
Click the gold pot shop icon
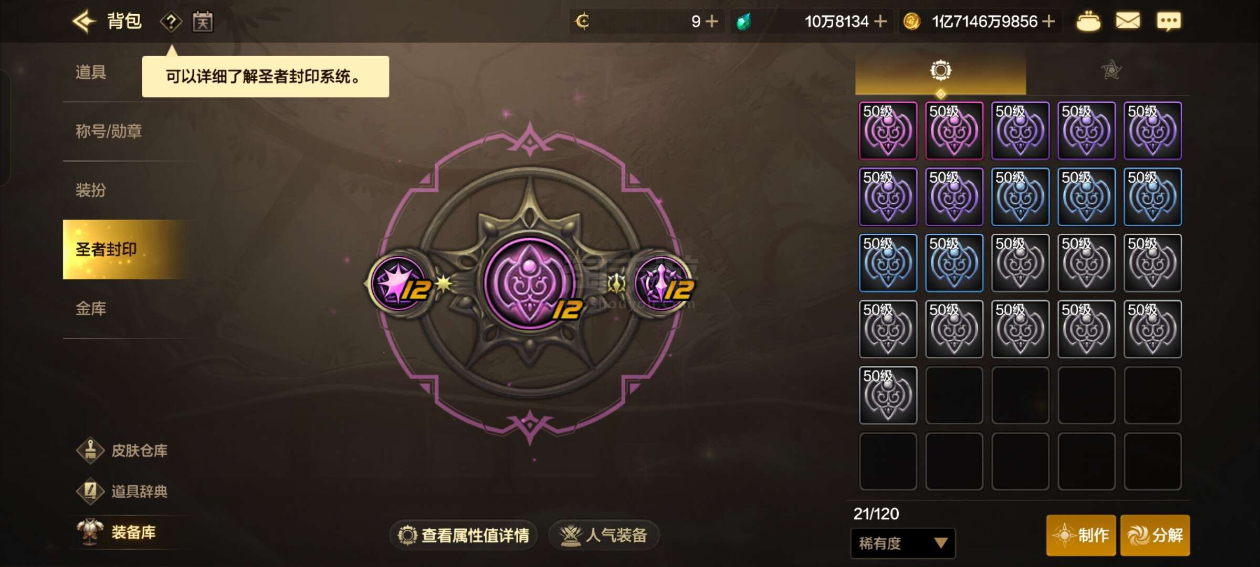click(1088, 22)
